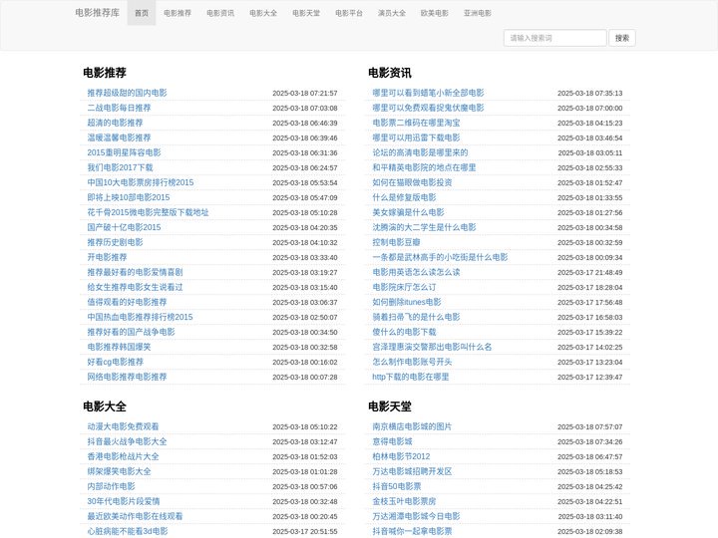Open link 好看cg电影推荐
The width and height of the screenshot is (718, 538).
116,362
